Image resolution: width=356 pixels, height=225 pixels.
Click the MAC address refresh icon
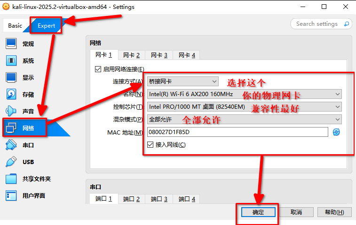pos(336,132)
